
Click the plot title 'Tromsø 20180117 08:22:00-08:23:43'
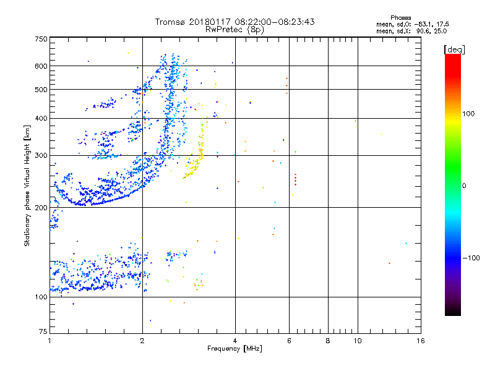(x=235, y=22)
